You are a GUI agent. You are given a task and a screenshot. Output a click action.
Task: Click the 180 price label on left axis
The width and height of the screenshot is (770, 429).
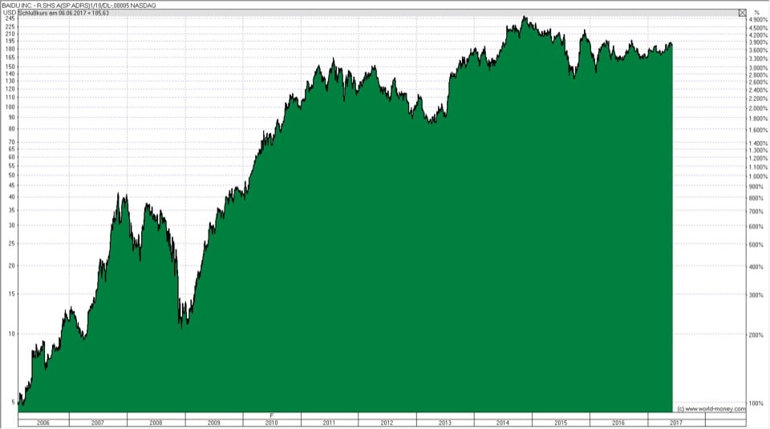click(10, 49)
